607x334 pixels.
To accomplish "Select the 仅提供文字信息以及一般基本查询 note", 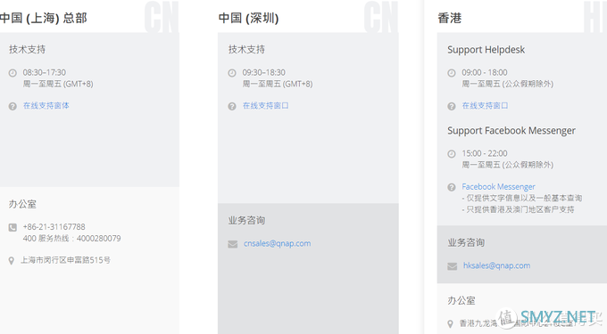I will [x=522, y=198].
